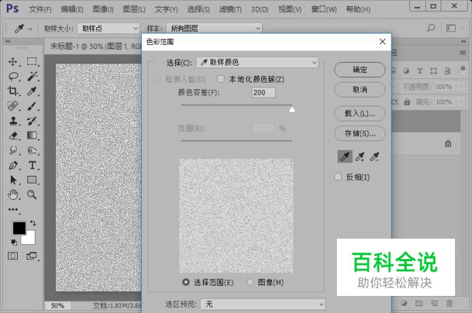Collapse the toolbox panel arrows
The width and height of the screenshot is (472, 313).
click(x=8, y=42)
